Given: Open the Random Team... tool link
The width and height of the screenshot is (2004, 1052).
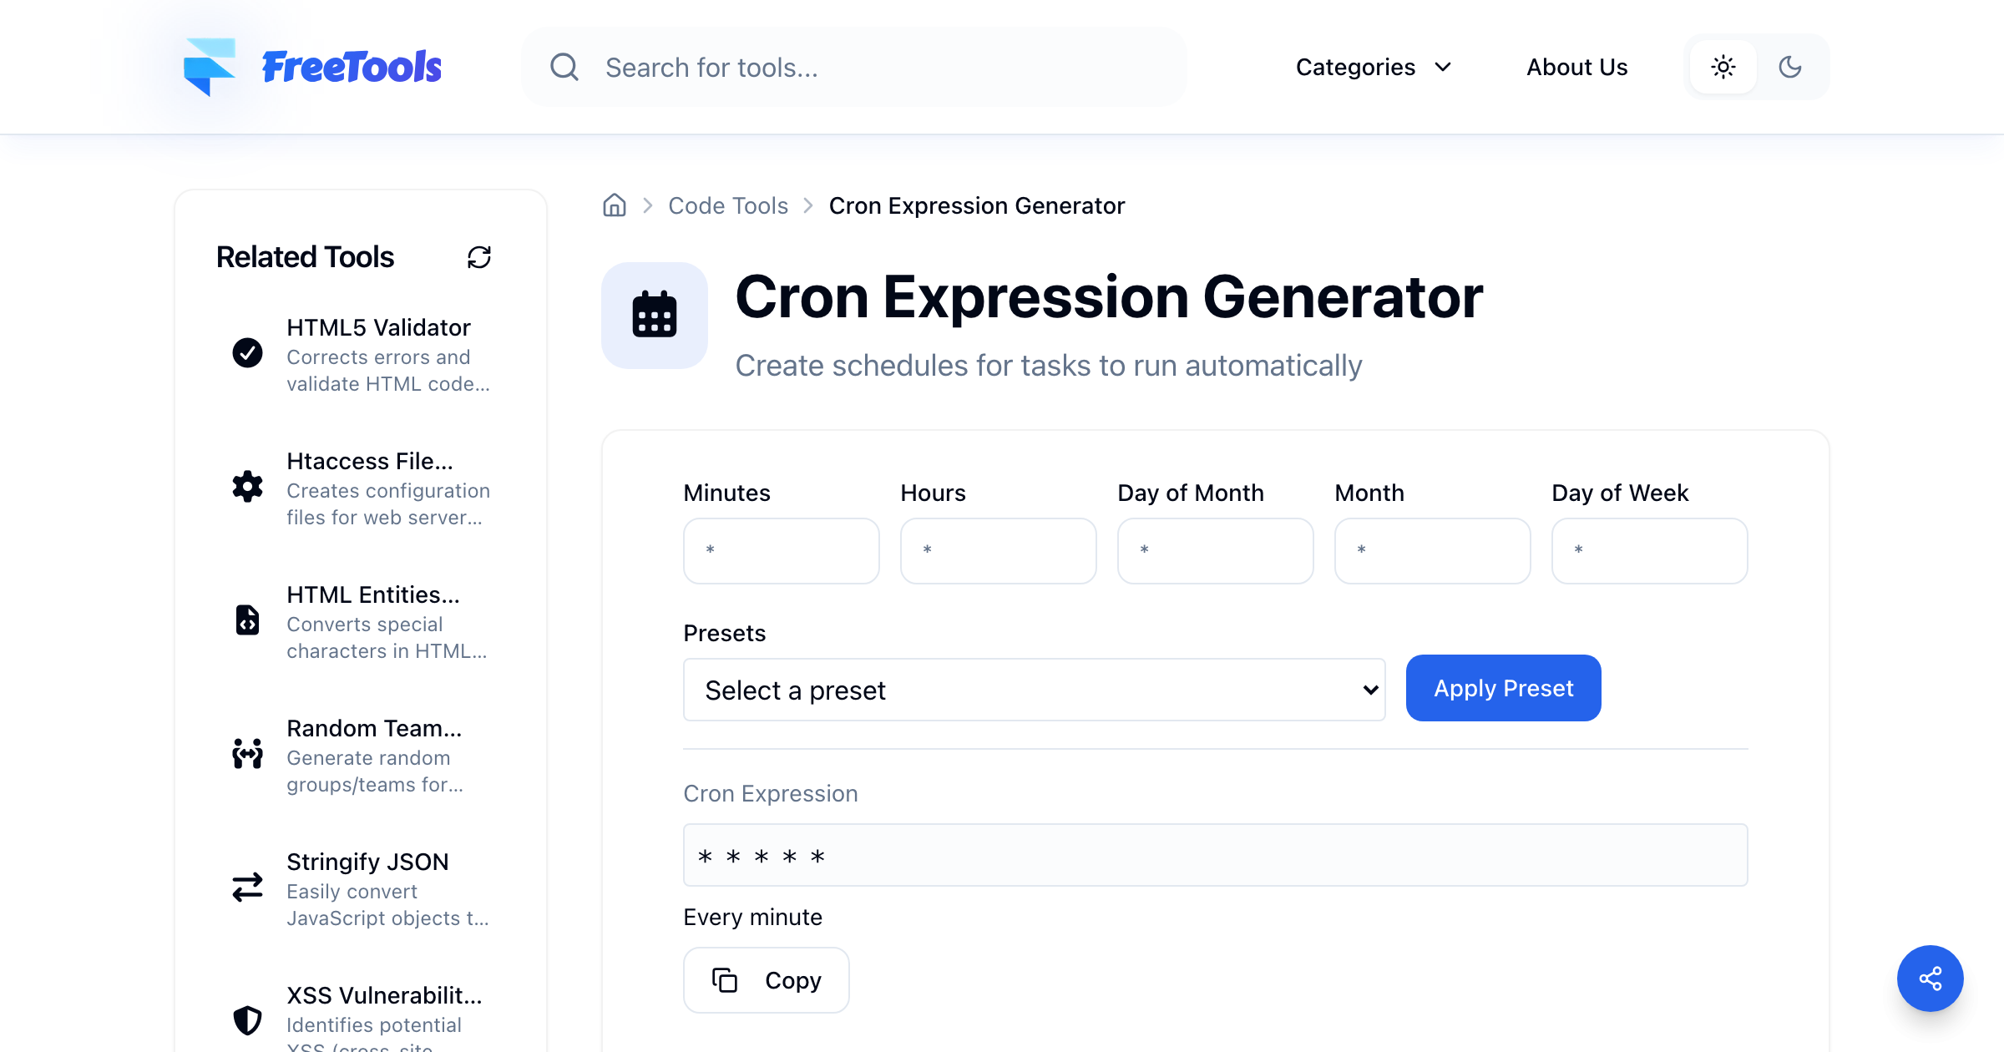Looking at the screenshot, I should pos(361,755).
